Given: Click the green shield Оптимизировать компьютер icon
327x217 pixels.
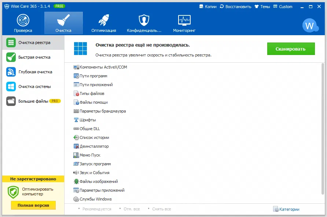Looking at the screenshot, I should 12,191.
